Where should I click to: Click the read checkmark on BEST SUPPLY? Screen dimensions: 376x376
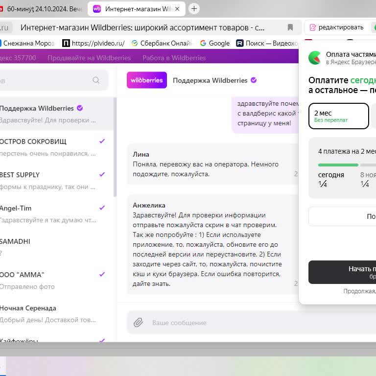[x=102, y=174]
